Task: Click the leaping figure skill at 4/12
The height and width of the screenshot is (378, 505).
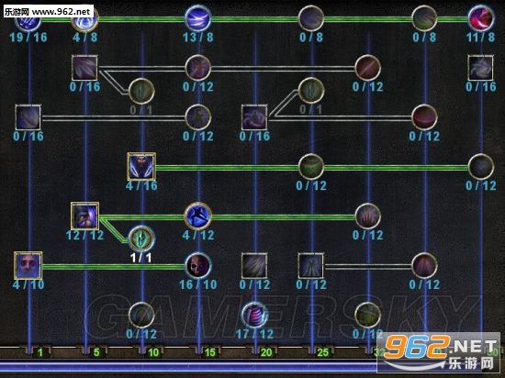Action: [x=197, y=216]
